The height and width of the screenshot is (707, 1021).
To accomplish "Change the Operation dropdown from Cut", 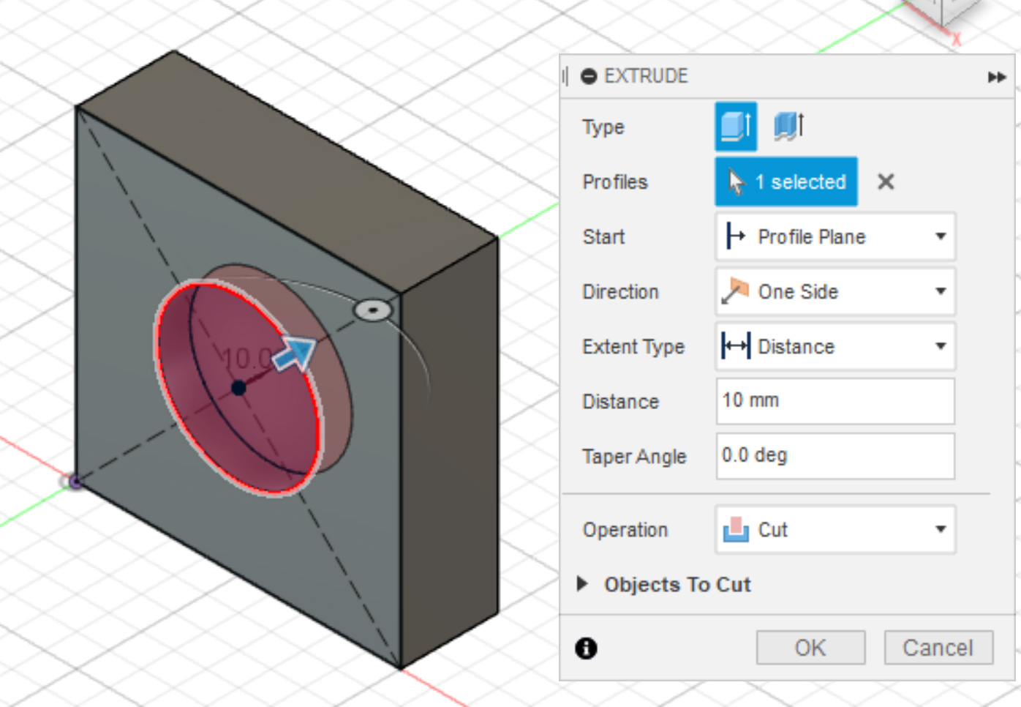I will [x=940, y=529].
